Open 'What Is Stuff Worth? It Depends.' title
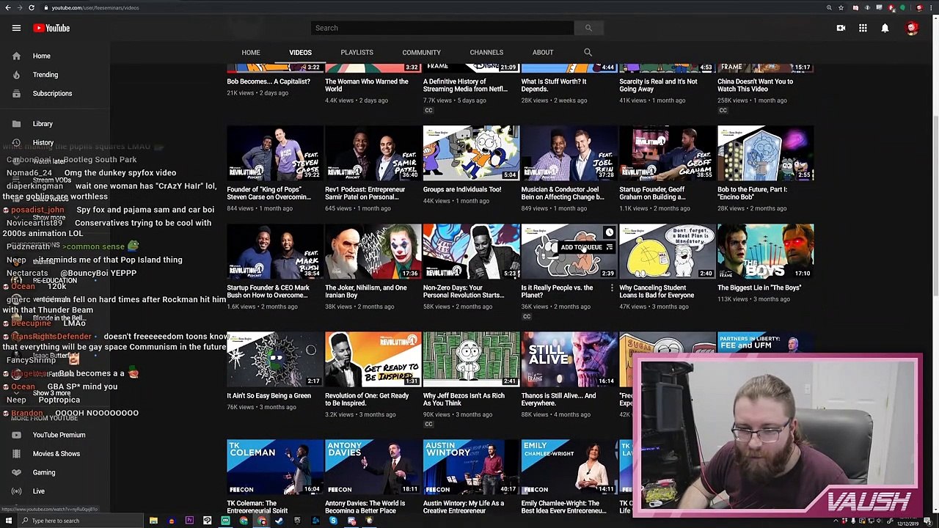 click(554, 85)
